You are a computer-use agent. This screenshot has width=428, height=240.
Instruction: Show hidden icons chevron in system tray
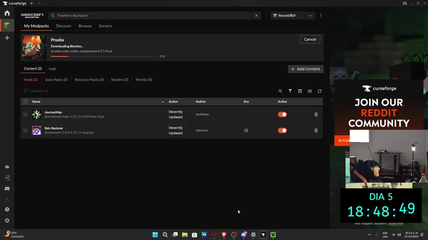369,235
